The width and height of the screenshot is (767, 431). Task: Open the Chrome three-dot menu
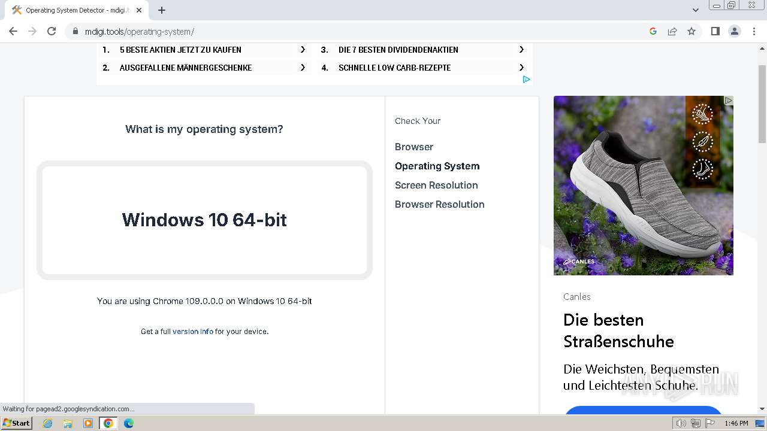pyautogui.click(x=754, y=31)
